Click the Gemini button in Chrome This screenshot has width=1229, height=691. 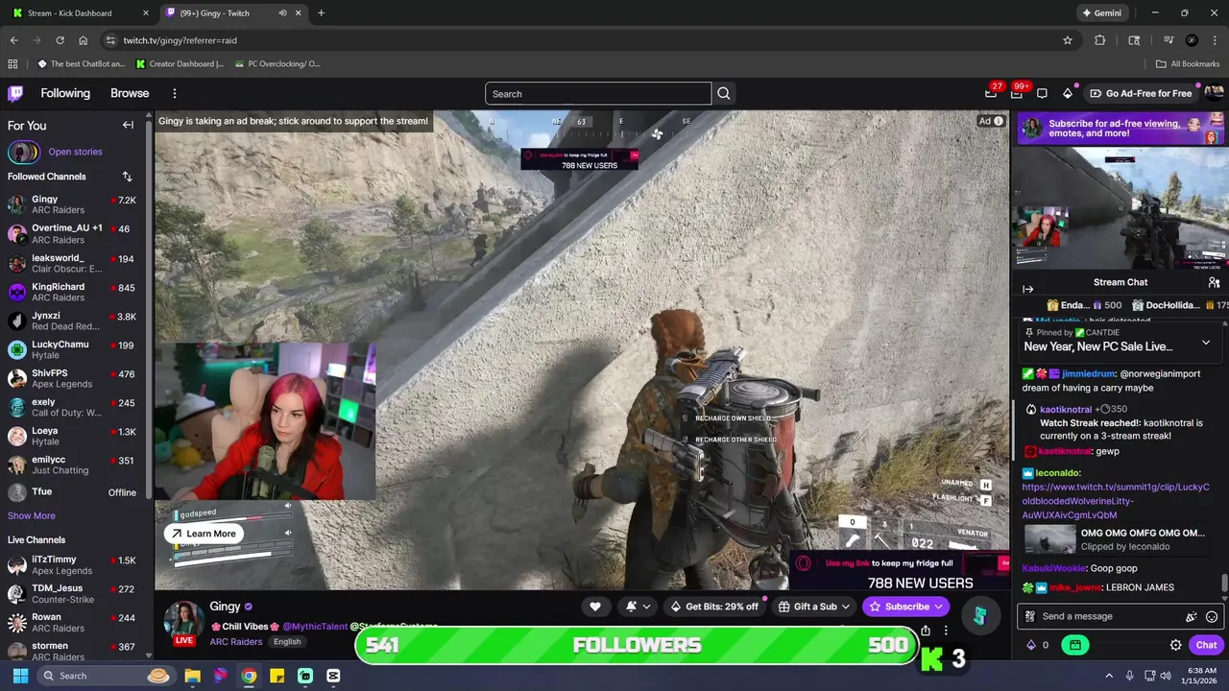pyautogui.click(x=1101, y=13)
